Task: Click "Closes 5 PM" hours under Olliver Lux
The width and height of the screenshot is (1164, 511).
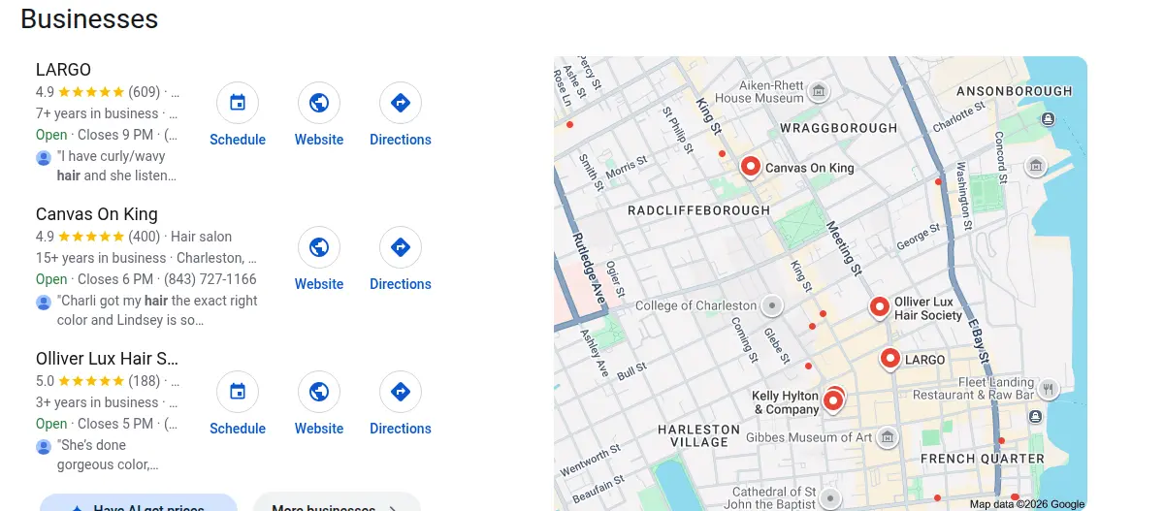Action: coord(115,424)
